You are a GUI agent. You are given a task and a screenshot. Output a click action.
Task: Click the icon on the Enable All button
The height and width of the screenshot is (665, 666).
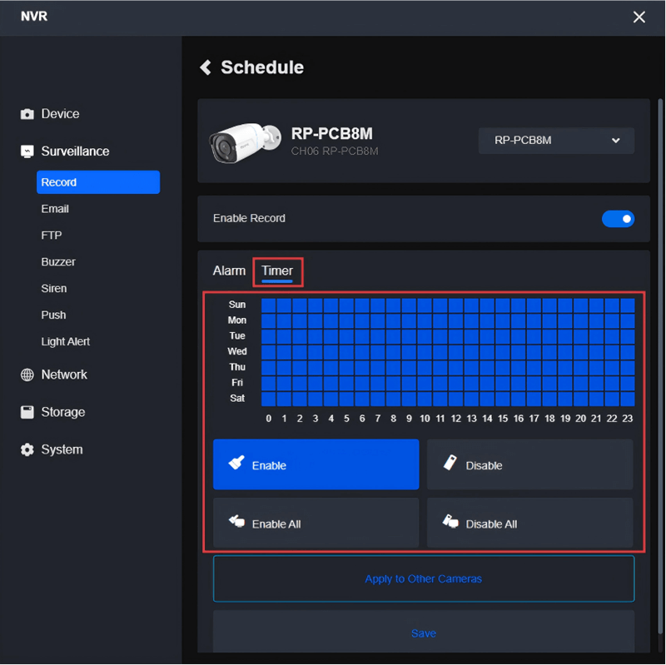[237, 521]
